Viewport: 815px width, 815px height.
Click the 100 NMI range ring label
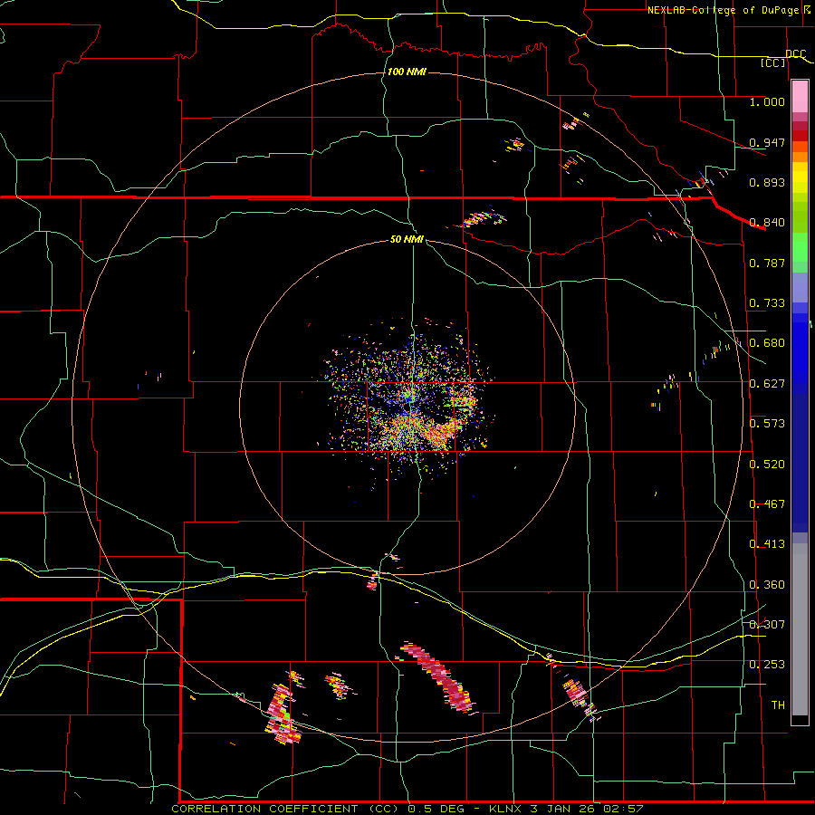(x=407, y=72)
